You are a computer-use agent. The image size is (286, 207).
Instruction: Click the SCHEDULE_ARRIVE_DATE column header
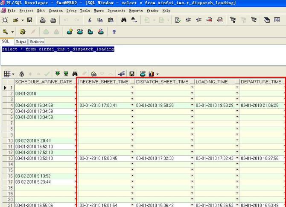click(x=43, y=82)
